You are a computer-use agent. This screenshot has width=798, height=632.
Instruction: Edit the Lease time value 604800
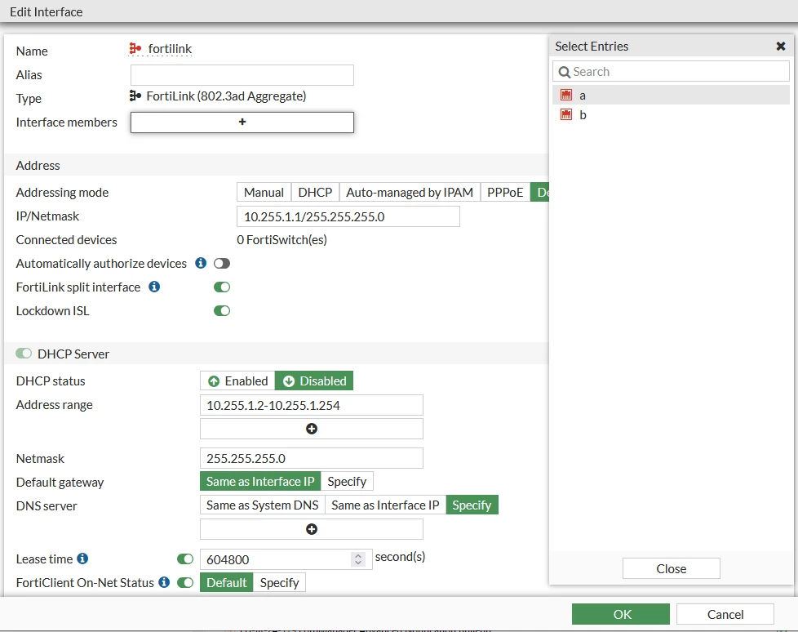coord(275,559)
